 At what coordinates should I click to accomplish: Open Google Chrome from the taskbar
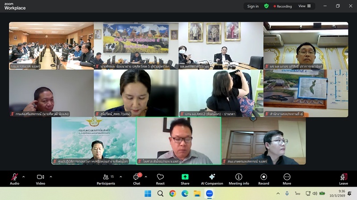(173, 193)
